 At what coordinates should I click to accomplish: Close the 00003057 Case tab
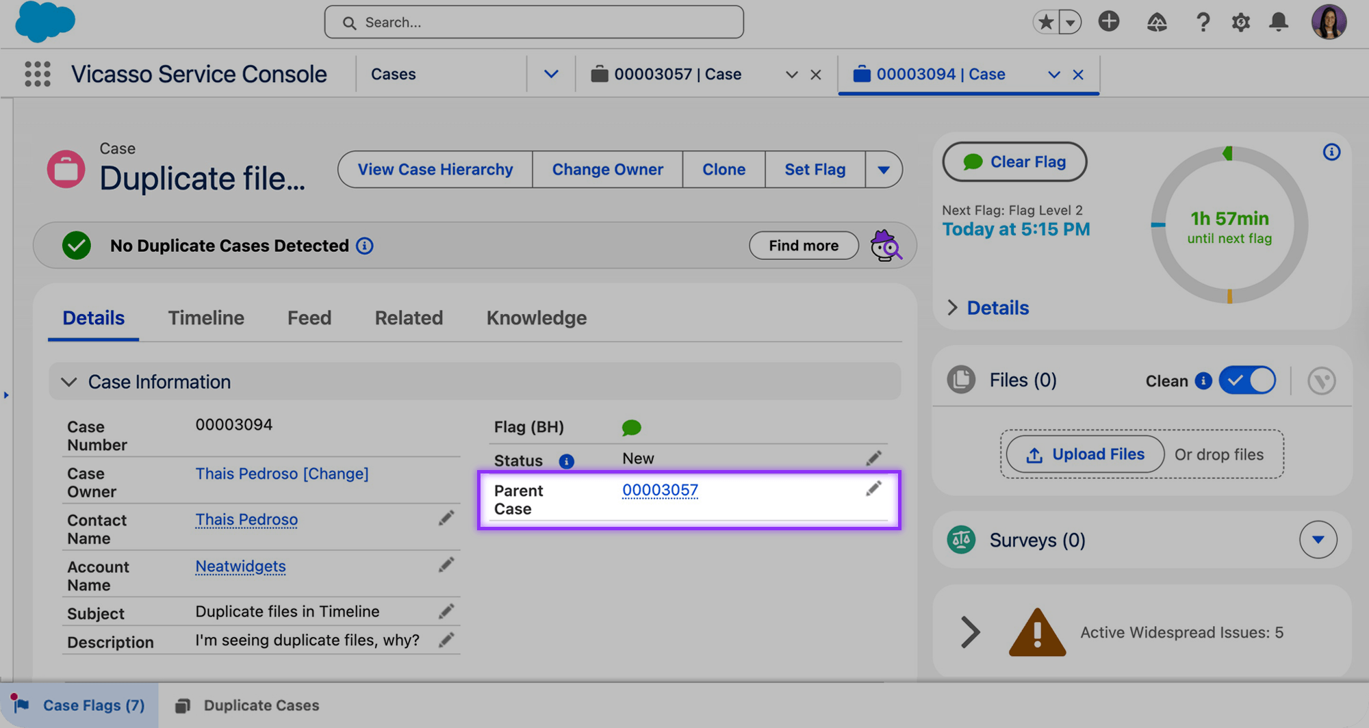[x=816, y=75]
